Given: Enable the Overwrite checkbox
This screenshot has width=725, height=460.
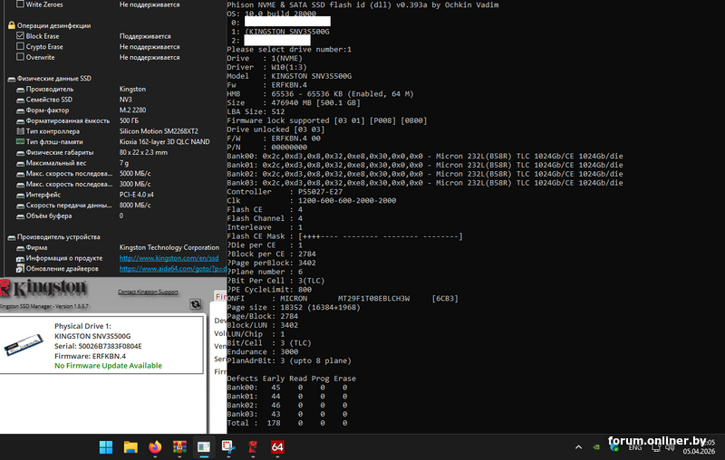Looking at the screenshot, I should [21, 57].
